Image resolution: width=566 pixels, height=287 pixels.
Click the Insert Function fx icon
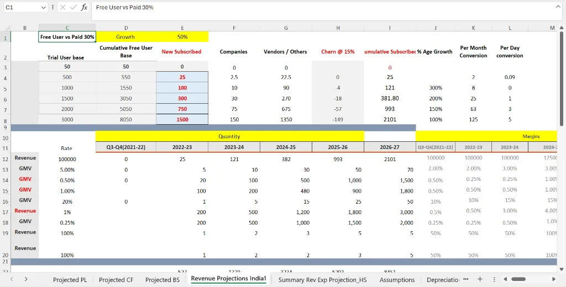[x=84, y=8]
